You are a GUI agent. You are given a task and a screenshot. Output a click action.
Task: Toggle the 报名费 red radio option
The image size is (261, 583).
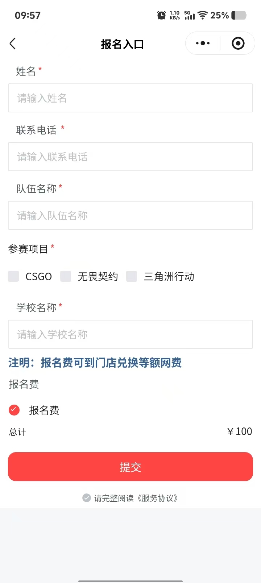[14, 410]
